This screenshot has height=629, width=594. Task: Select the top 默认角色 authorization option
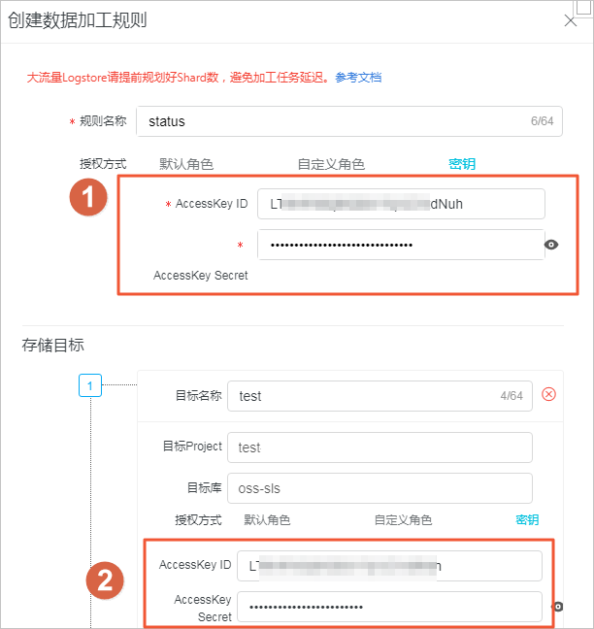(186, 164)
